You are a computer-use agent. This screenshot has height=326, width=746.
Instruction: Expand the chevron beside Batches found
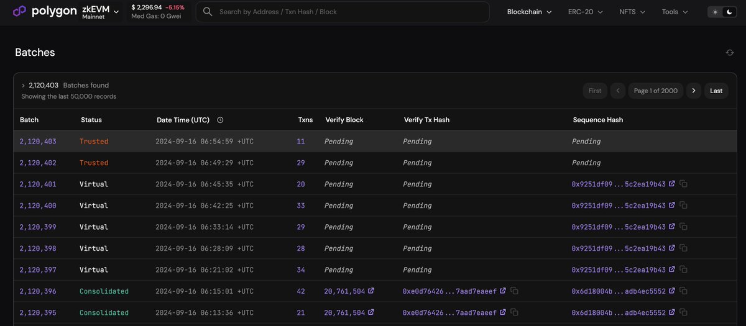[x=23, y=86]
